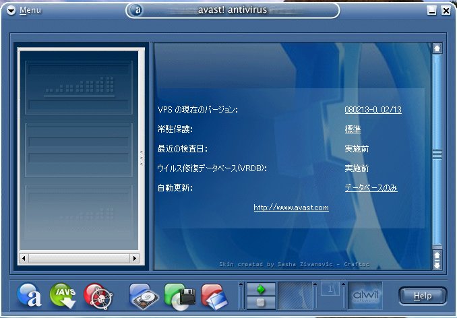Select local hard disks scan icon
Viewport: 457px width, 318px height.
tap(144, 296)
